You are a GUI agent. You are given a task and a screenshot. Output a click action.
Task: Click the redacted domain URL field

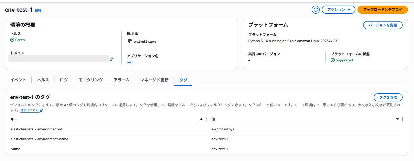(59, 59)
